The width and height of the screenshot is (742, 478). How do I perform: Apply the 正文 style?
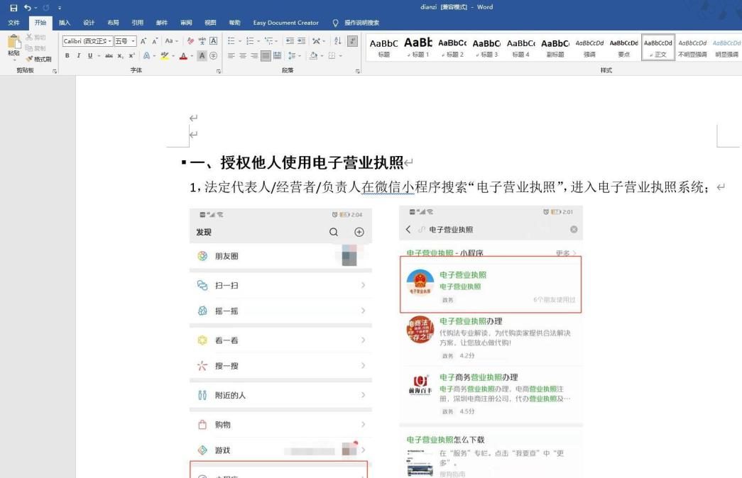pyautogui.click(x=658, y=48)
